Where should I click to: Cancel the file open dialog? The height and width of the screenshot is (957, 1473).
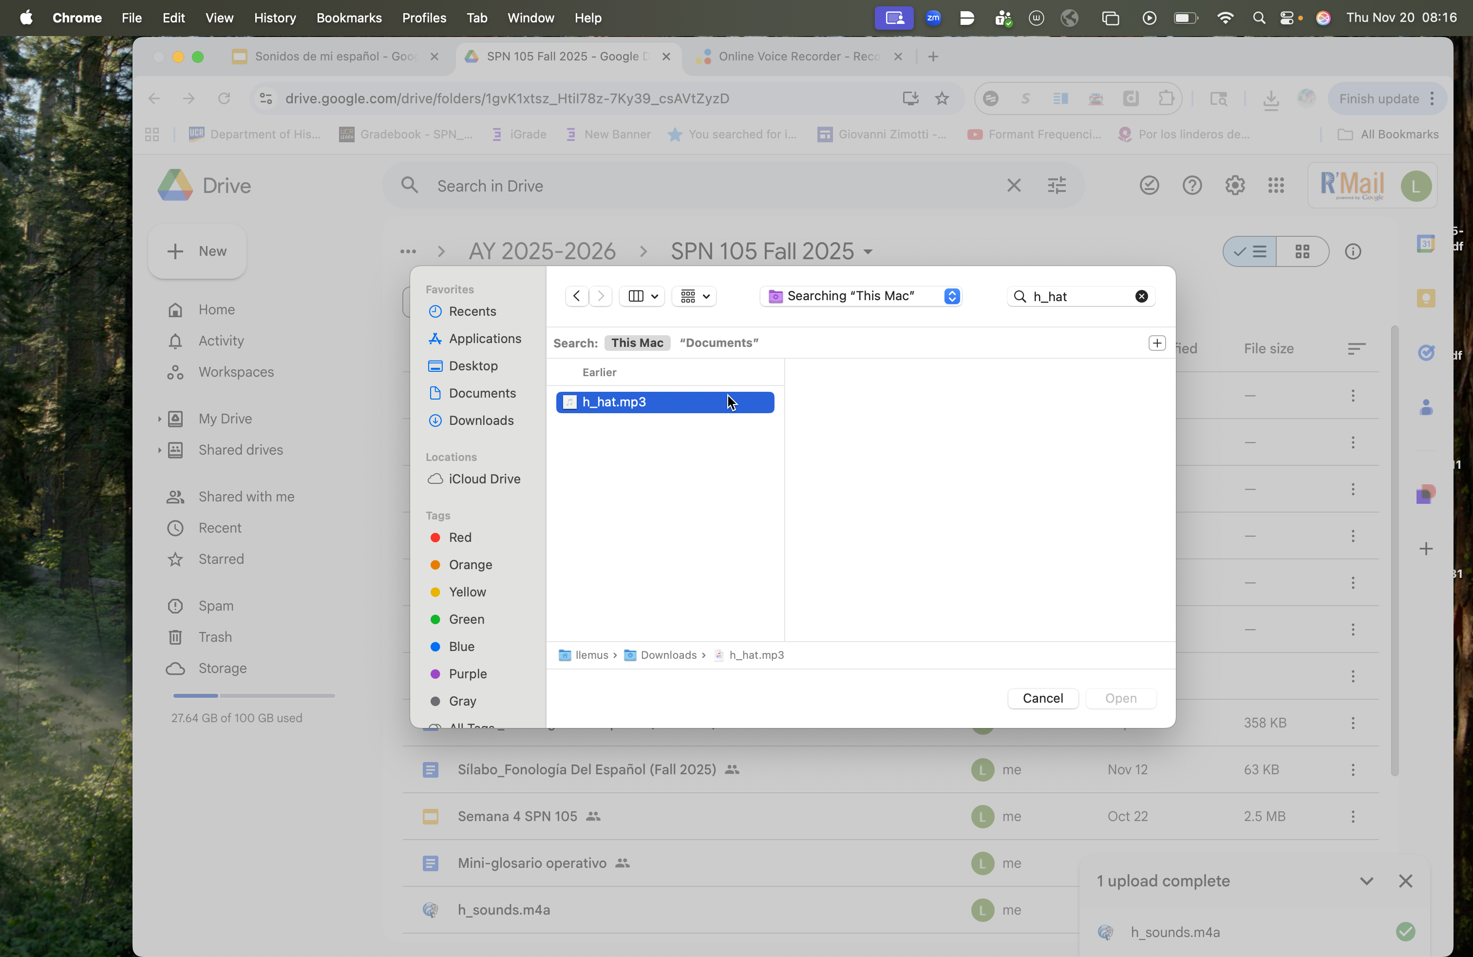tap(1043, 698)
